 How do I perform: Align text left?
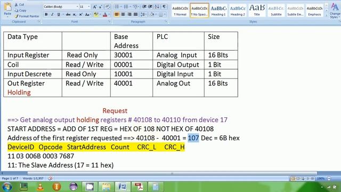click(117, 14)
